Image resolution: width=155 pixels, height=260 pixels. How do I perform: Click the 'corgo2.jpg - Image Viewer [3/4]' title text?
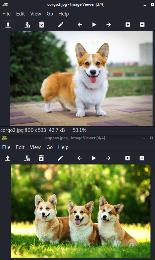[x=76, y=4]
